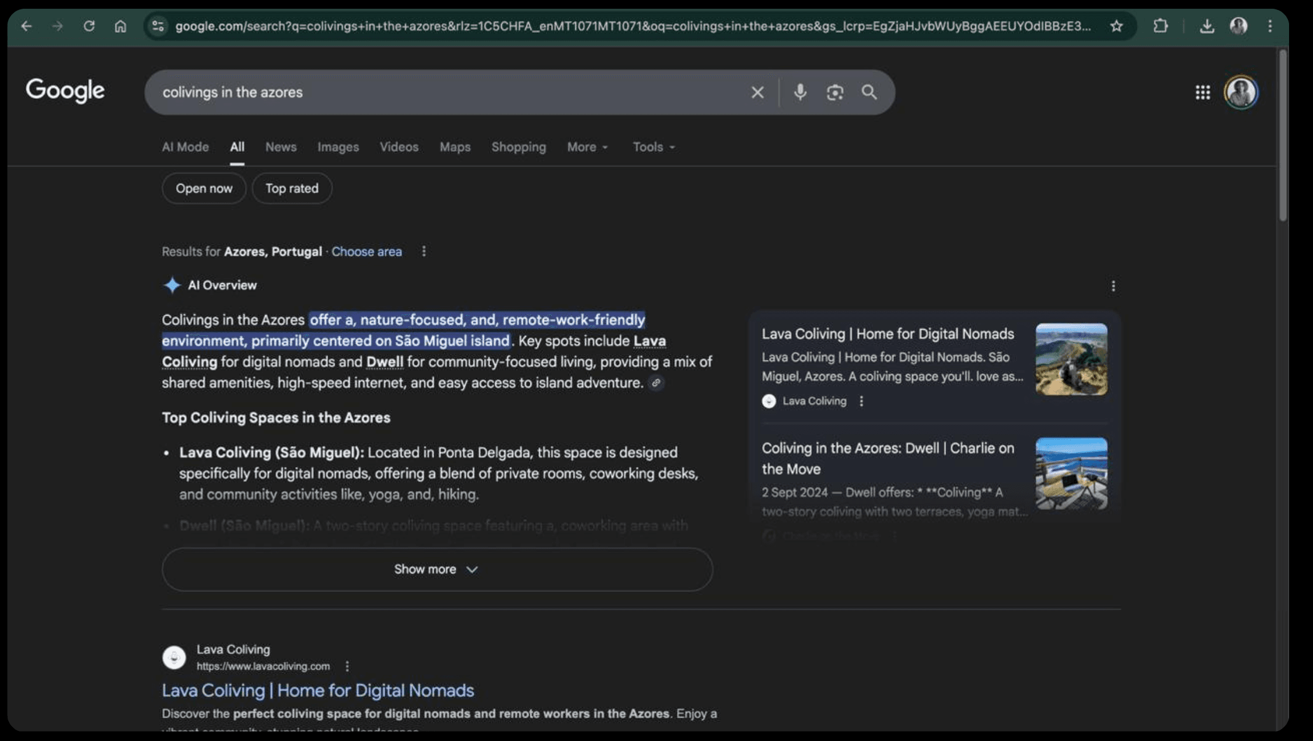Expand AI Overview with Show more
Image resolution: width=1313 pixels, height=741 pixels.
436,569
